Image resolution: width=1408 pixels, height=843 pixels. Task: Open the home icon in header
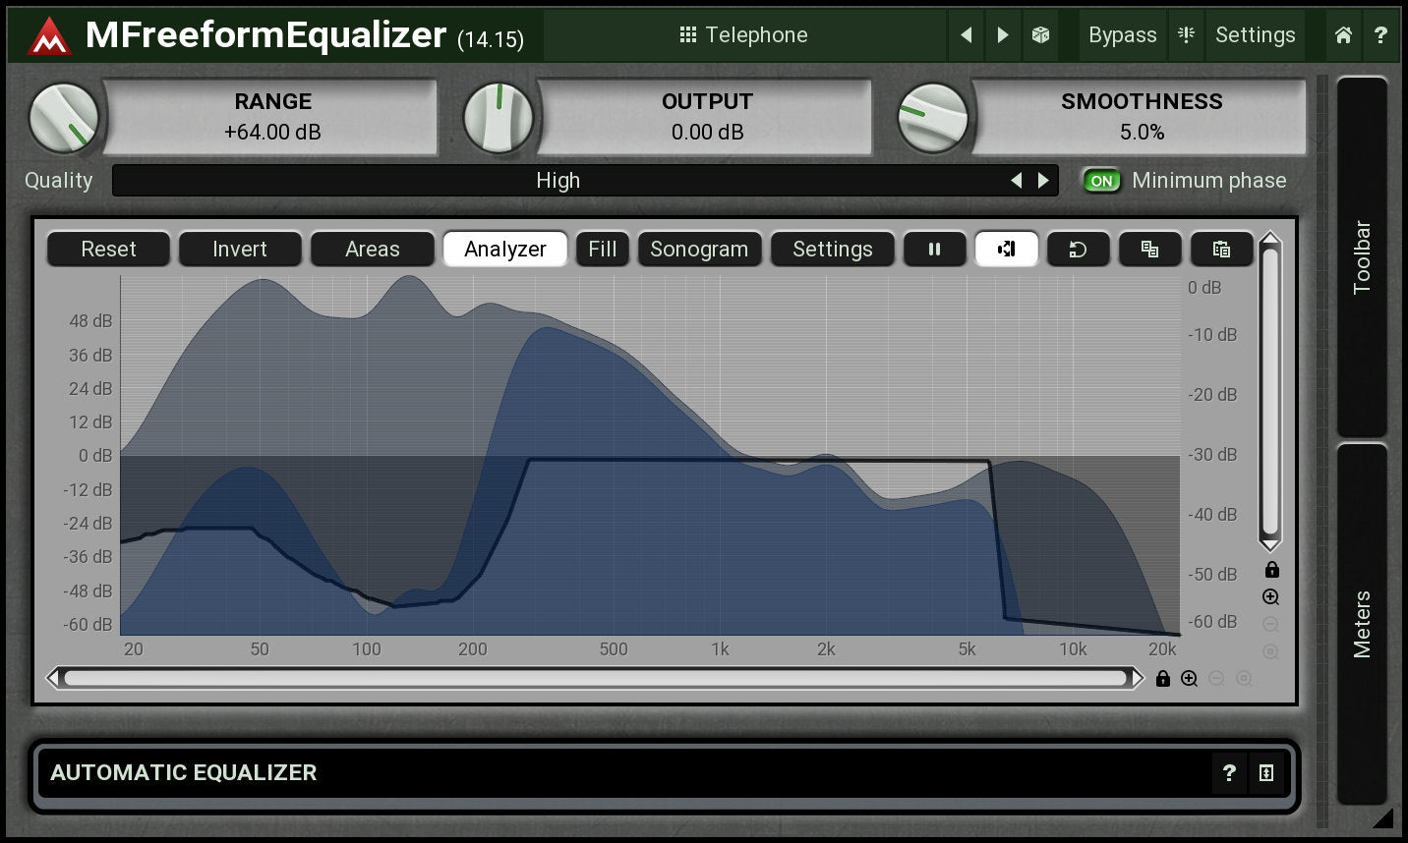click(1343, 35)
